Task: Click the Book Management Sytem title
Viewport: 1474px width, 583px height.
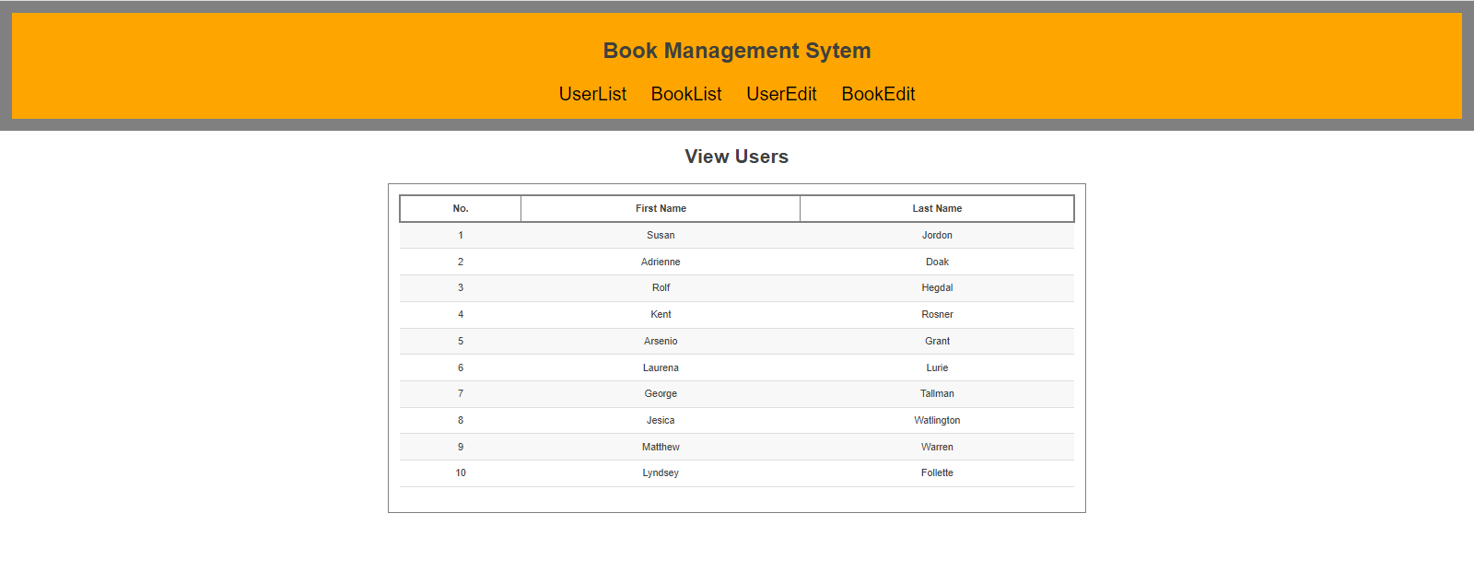Action: (737, 51)
